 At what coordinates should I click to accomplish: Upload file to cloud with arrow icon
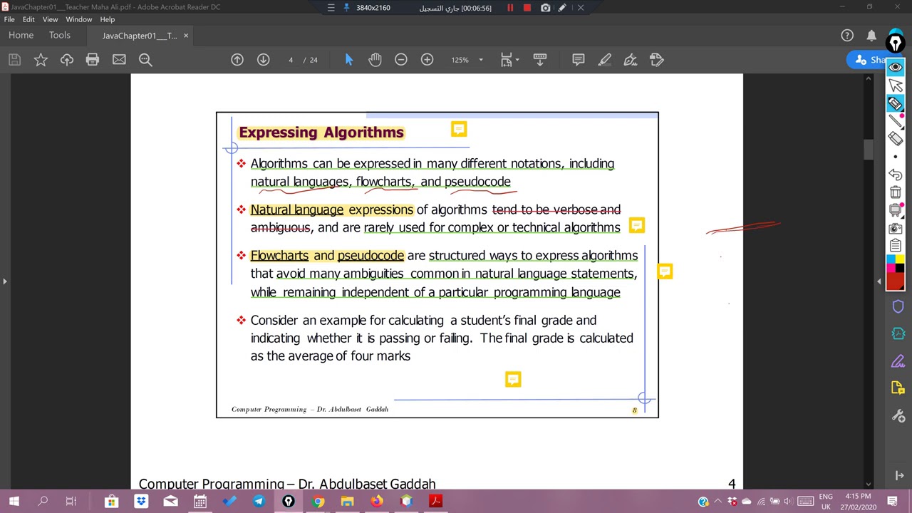tap(67, 60)
